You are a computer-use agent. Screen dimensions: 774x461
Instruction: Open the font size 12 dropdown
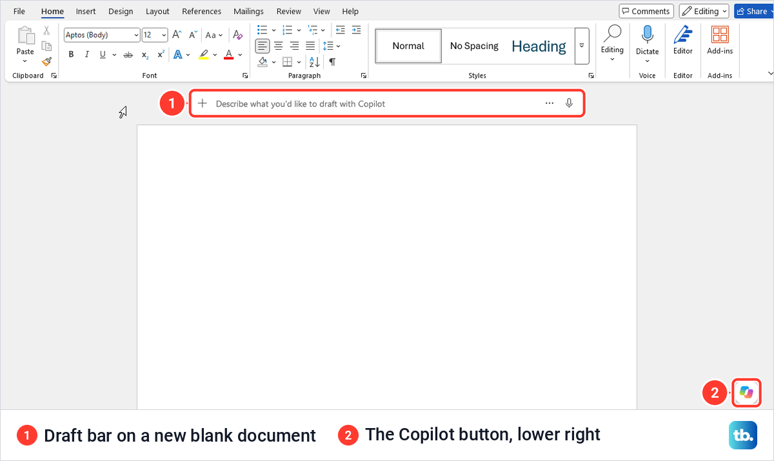point(164,36)
